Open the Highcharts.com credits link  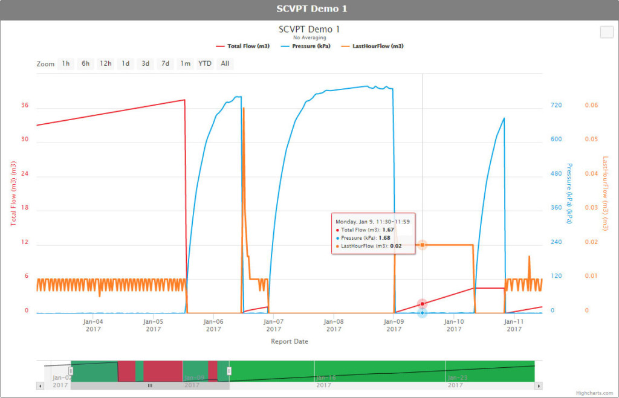(594, 393)
